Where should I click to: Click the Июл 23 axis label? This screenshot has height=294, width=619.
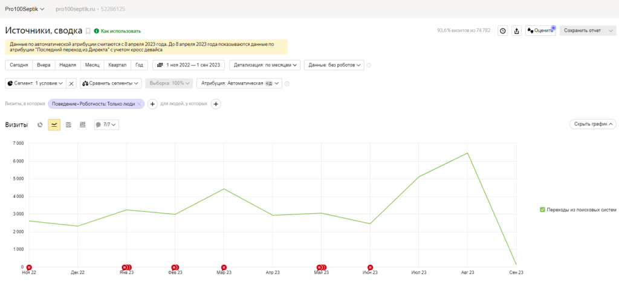pyautogui.click(x=418, y=272)
